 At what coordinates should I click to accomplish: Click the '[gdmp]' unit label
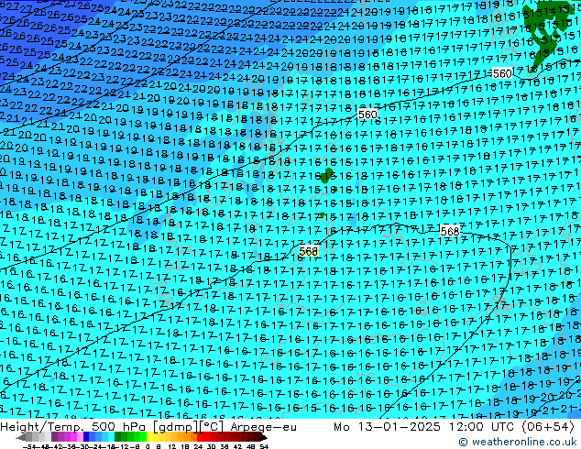(176, 427)
